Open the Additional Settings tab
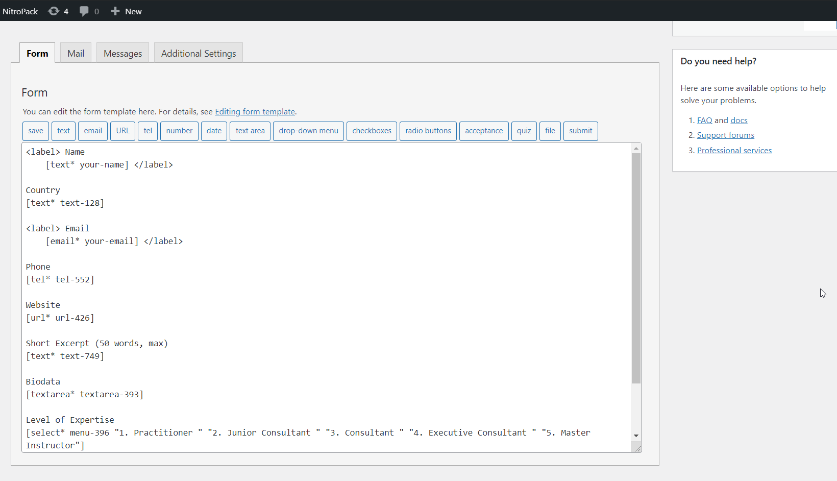The width and height of the screenshot is (837, 481). pyautogui.click(x=198, y=53)
